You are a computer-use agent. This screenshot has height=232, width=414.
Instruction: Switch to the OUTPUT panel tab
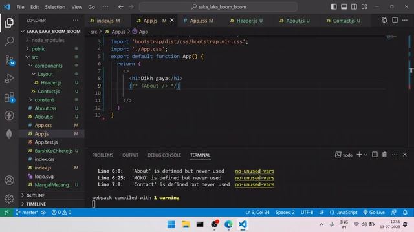click(x=130, y=155)
